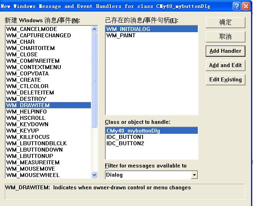Select WM_CANCELMODE in the message list
Screen dimensions: 253x206
48,29
